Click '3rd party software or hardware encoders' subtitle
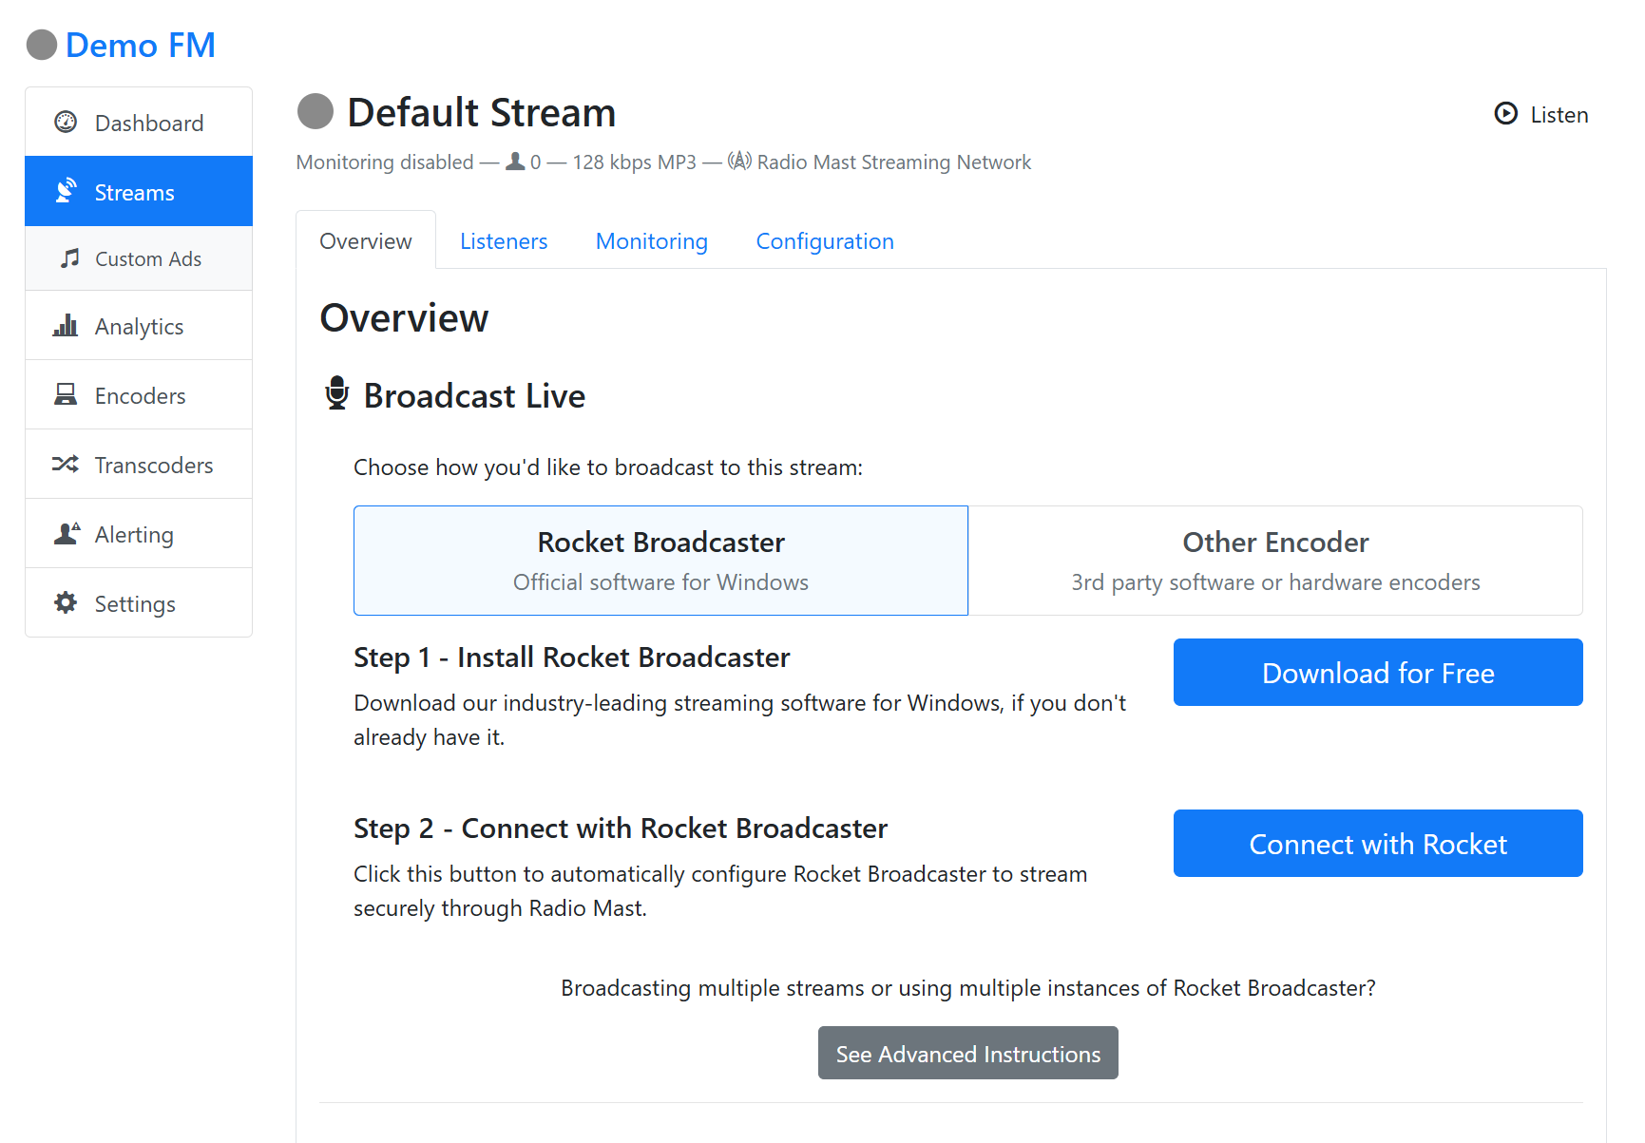The height and width of the screenshot is (1143, 1645). click(x=1276, y=582)
